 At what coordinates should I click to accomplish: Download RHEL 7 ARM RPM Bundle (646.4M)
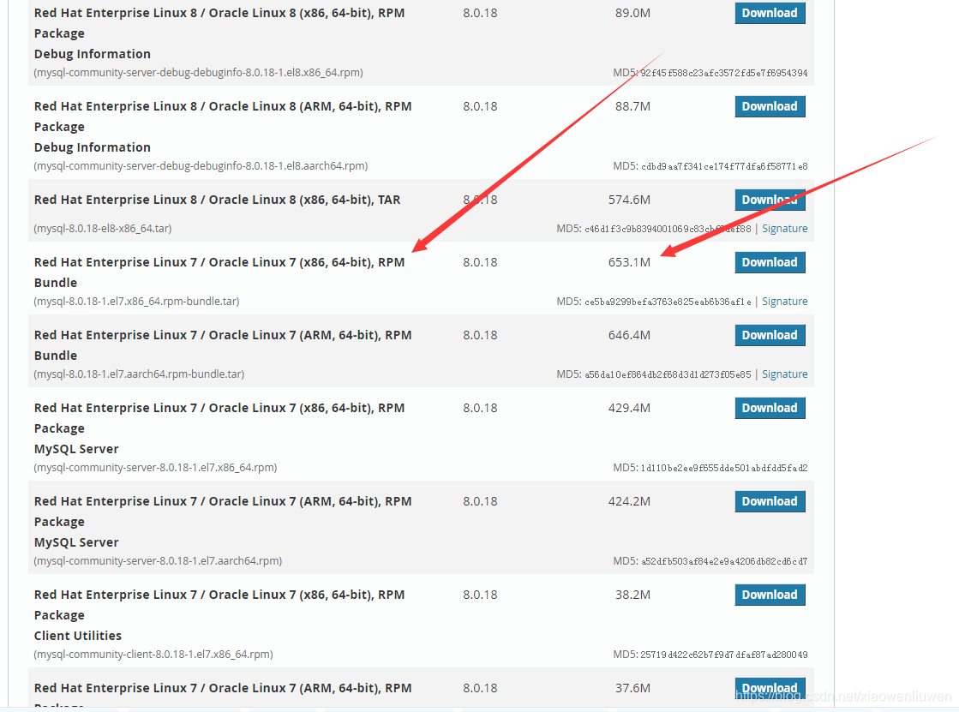pos(770,335)
